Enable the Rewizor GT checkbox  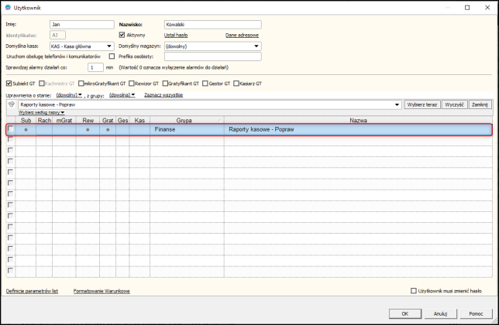pos(132,84)
